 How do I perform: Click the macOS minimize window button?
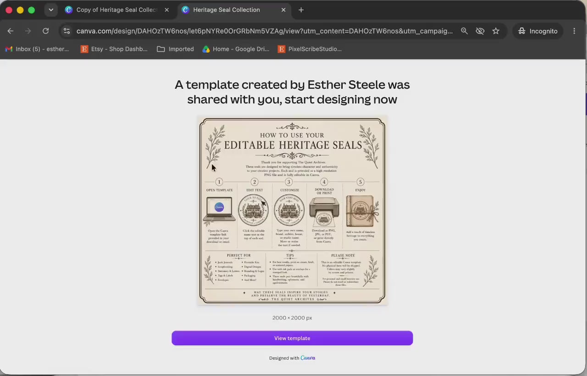click(x=20, y=10)
